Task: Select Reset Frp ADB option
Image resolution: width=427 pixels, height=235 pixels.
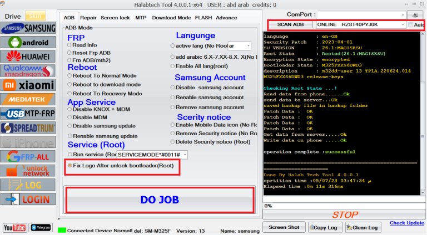Action: point(89,53)
